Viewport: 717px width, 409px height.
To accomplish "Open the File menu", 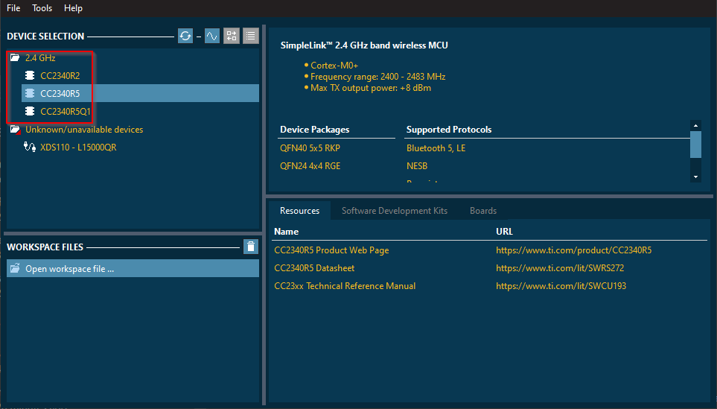I will [x=13, y=8].
